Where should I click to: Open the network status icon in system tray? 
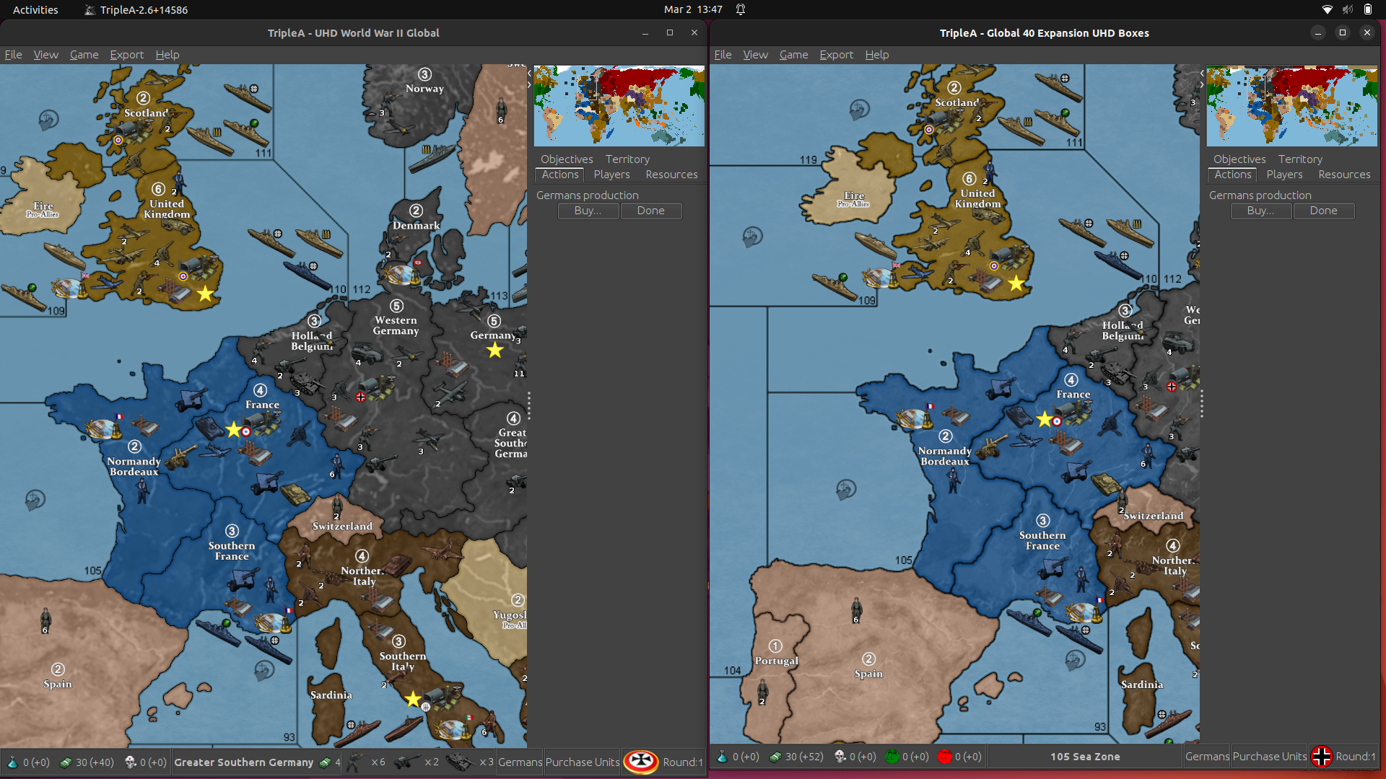point(1327,9)
